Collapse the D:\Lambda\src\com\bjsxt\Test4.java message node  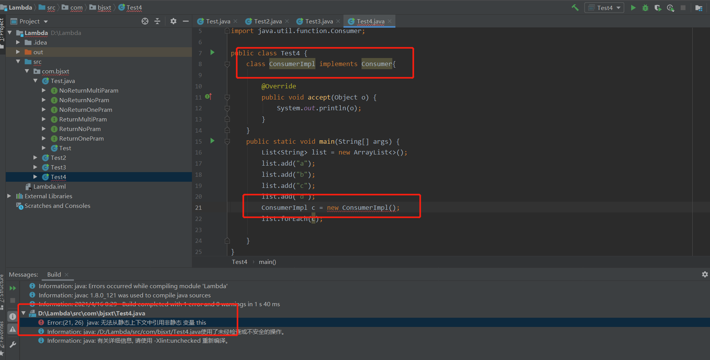(x=24, y=313)
